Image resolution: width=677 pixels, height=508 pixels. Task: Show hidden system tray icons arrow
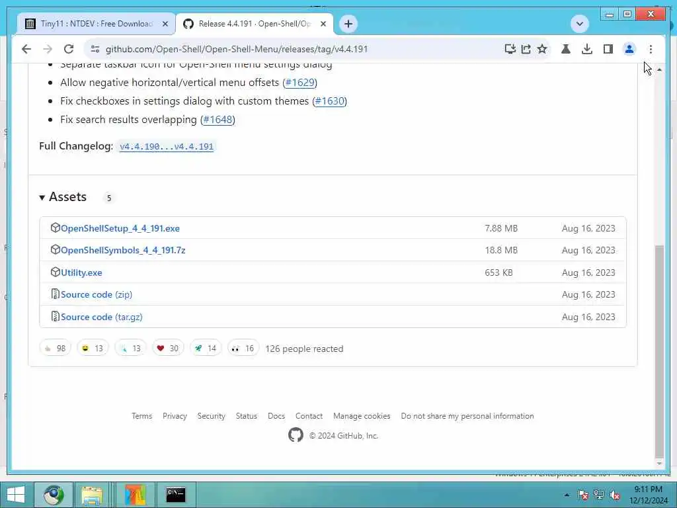[x=567, y=495]
